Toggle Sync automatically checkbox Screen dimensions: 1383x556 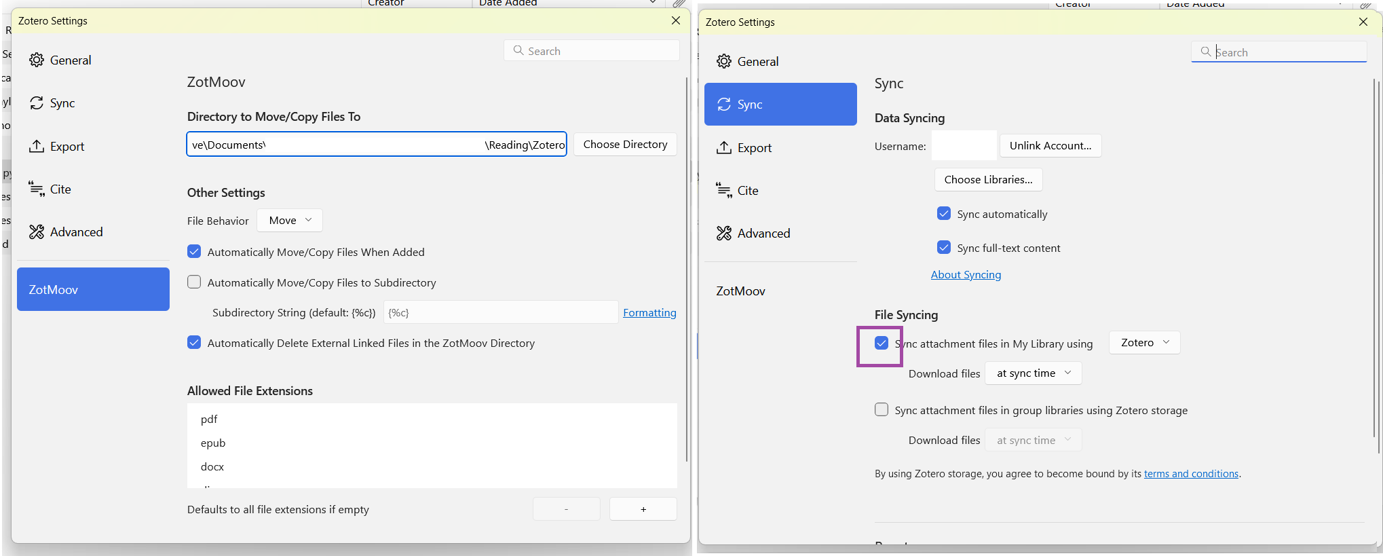coord(944,214)
